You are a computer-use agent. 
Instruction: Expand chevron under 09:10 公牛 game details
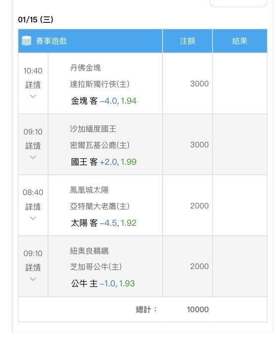pos(33,279)
